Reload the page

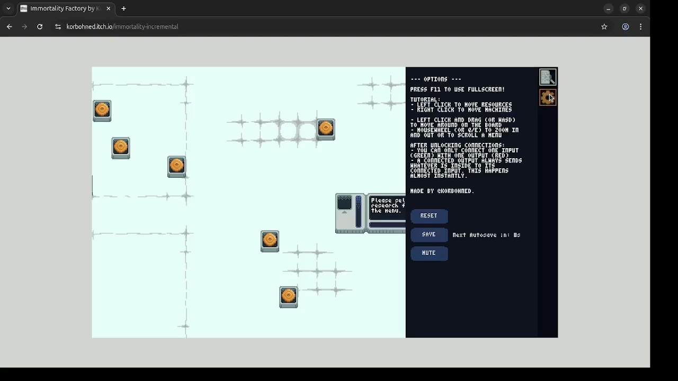40,26
